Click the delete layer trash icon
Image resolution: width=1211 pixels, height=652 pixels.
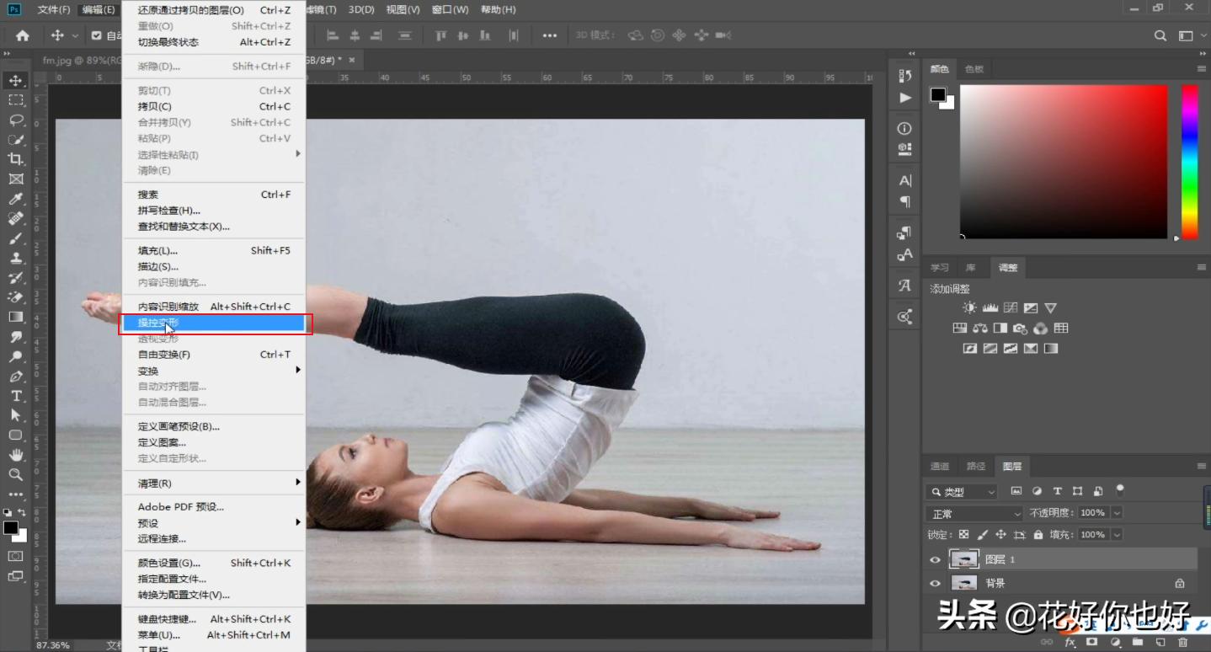[x=1182, y=642]
